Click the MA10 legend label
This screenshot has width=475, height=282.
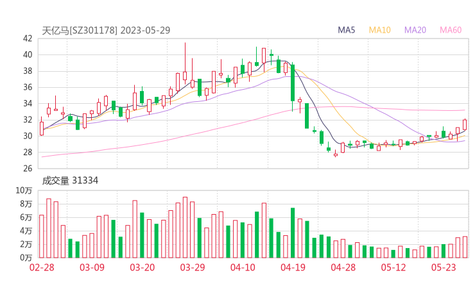pos(379,30)
